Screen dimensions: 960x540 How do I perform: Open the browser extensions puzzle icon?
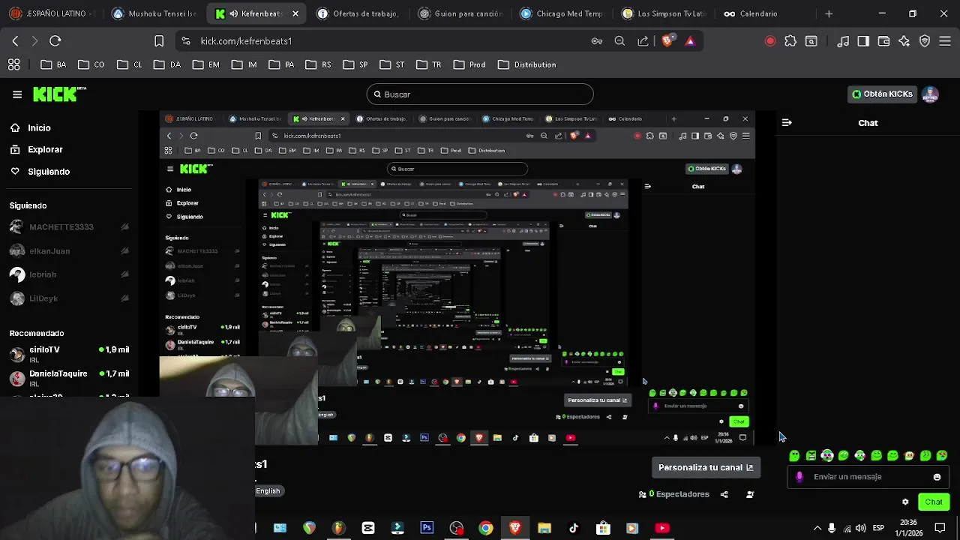[790, 41]
